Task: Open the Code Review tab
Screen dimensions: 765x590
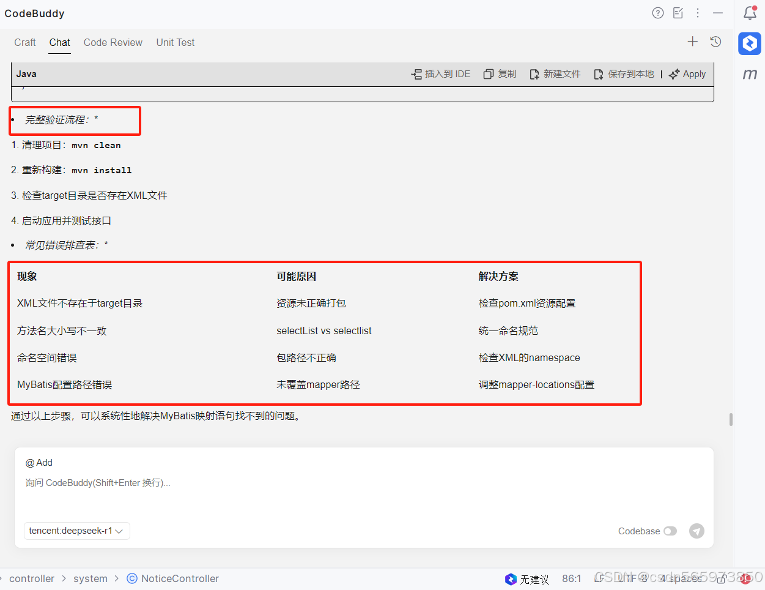Action: coord(113,42)
